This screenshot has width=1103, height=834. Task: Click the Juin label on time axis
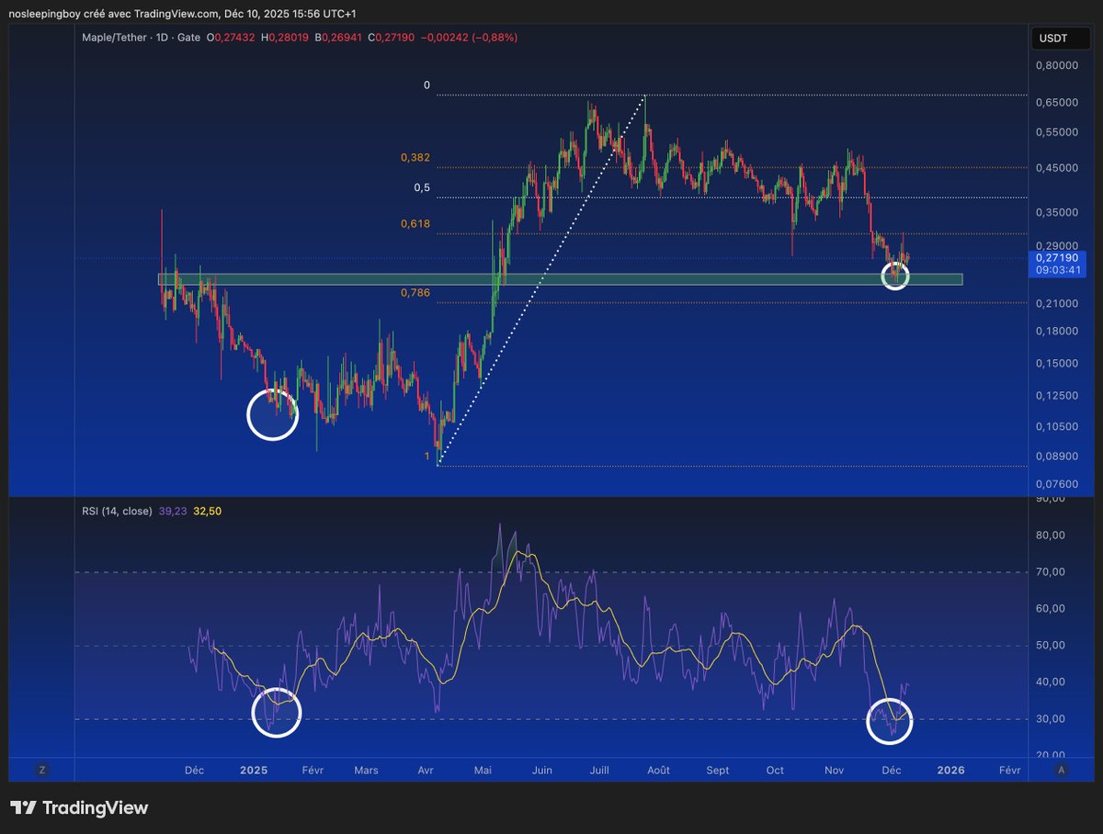[541, 771]
